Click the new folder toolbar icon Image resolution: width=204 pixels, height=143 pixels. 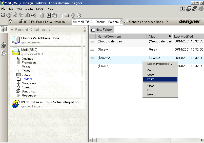coord(67,15)
